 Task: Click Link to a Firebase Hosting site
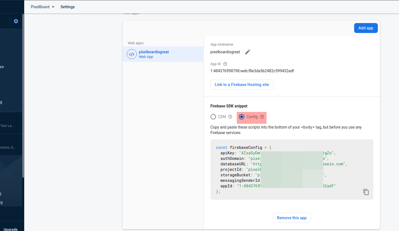click(242, 85)
